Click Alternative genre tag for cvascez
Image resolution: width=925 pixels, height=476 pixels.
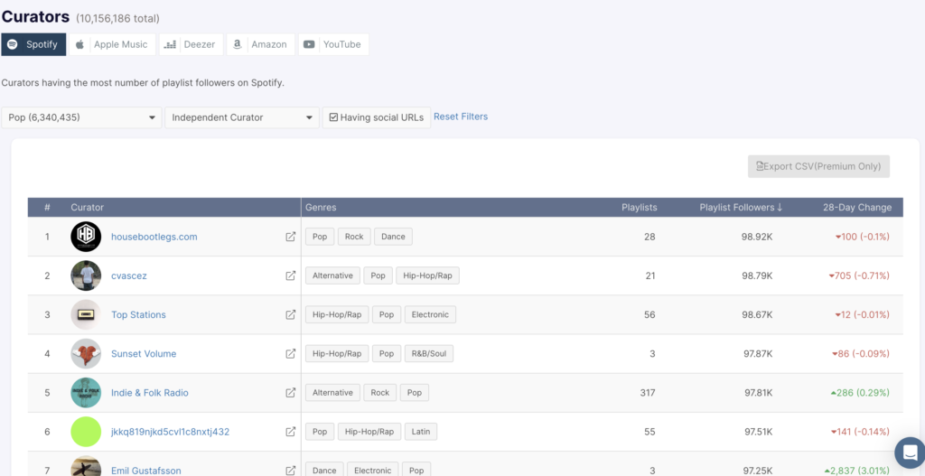[332, 275]
